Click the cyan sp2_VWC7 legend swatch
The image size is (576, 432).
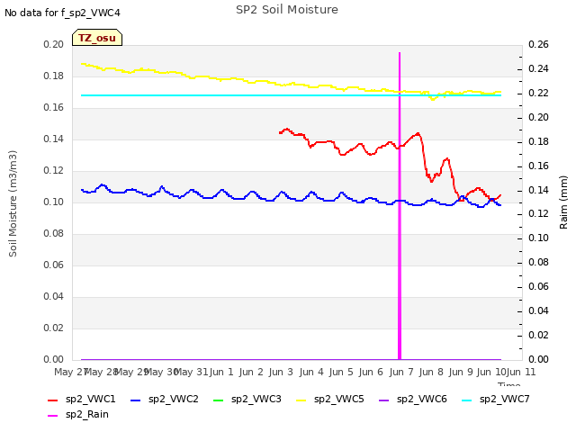[x=466, y=400]
